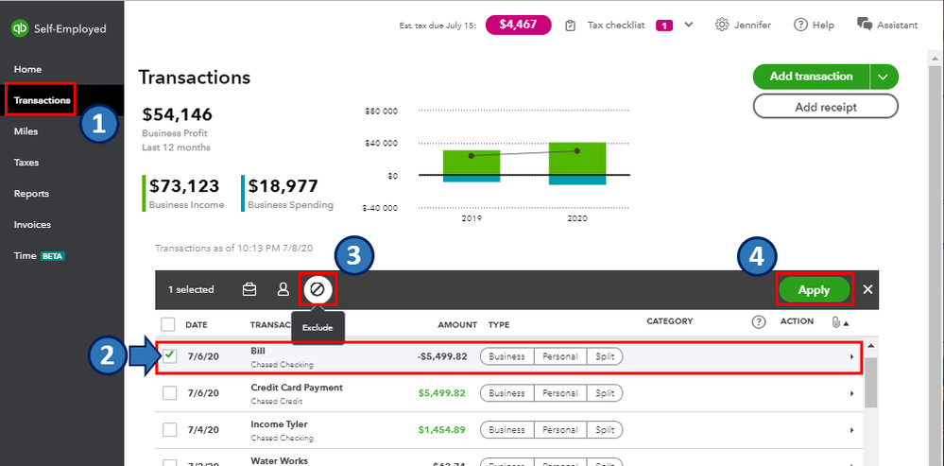The width and height of the screenshot is (944, 466).
Task: Open Transactions in sidebar
Action: [x=43, y=100]
